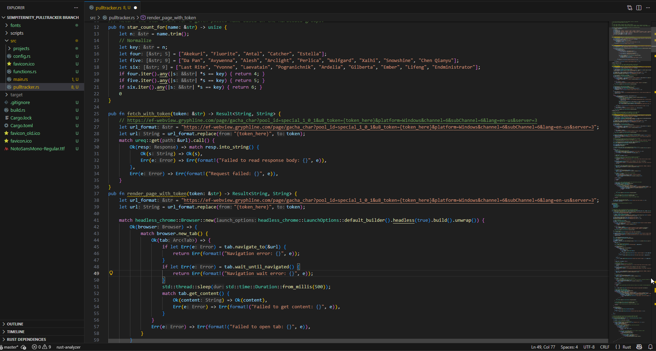Expand the RUST DEPENDENCIES section
This screenshot has height=351, width=656.
26,339
